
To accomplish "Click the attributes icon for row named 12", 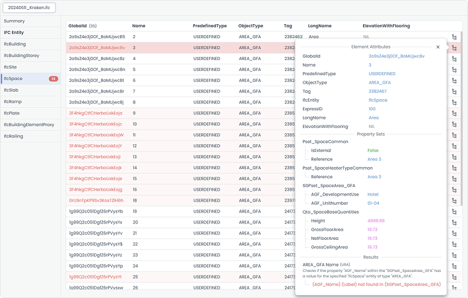I will [x=454, y=146].
